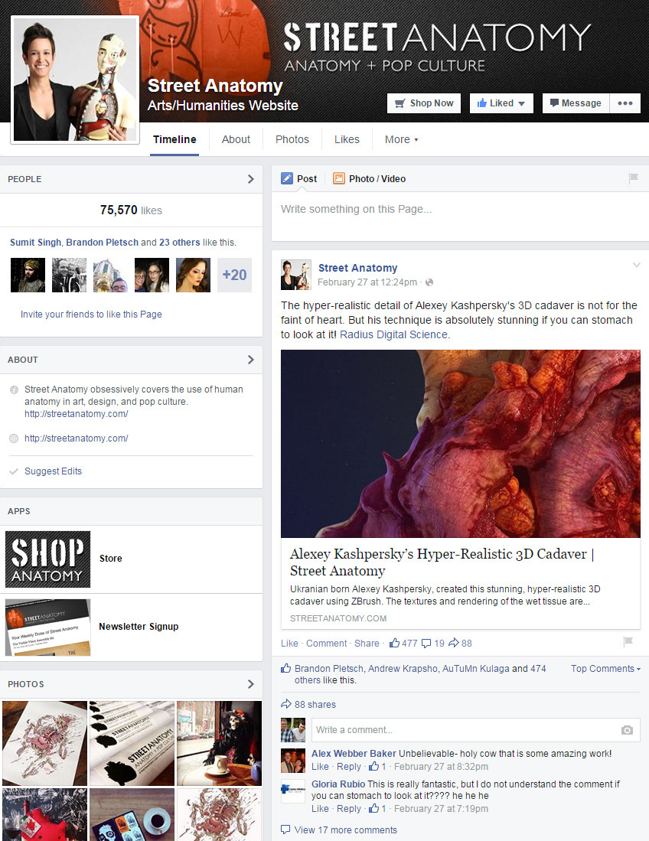Click the post timestamp February 27 at 12:24pm
The height and width of the screenshot is (841, 649).
coord(367,282)
